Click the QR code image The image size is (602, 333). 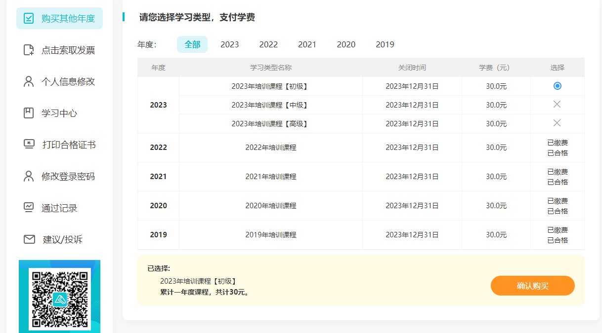59,298
